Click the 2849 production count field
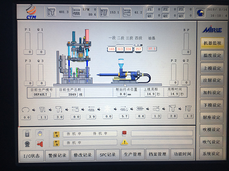Screen dimensions: 229x171 [x=68, y=94]
